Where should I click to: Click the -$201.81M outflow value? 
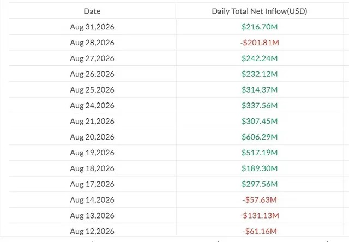click(x=260, y=43)
